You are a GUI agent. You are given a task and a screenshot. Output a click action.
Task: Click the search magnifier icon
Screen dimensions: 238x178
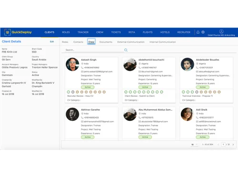coord(126,50)
